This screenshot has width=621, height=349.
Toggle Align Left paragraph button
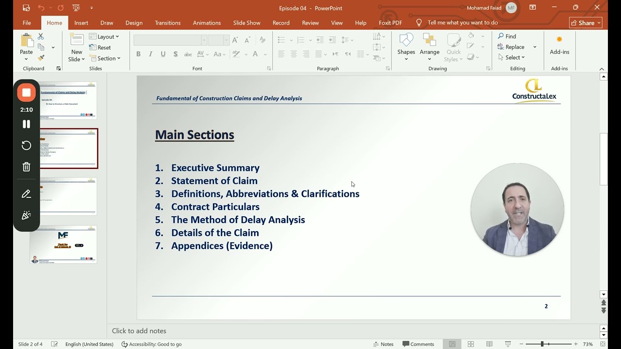(281, 54)
